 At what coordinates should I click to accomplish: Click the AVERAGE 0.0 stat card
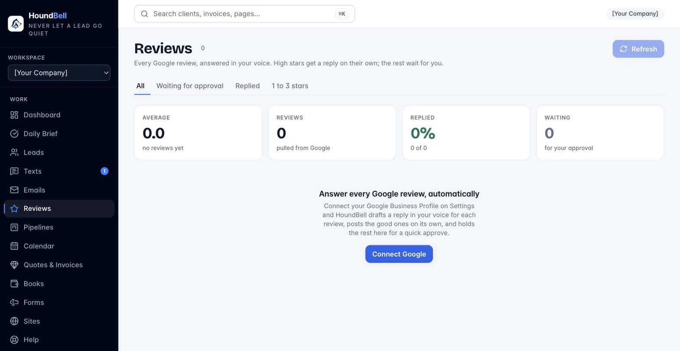point(198,133)
